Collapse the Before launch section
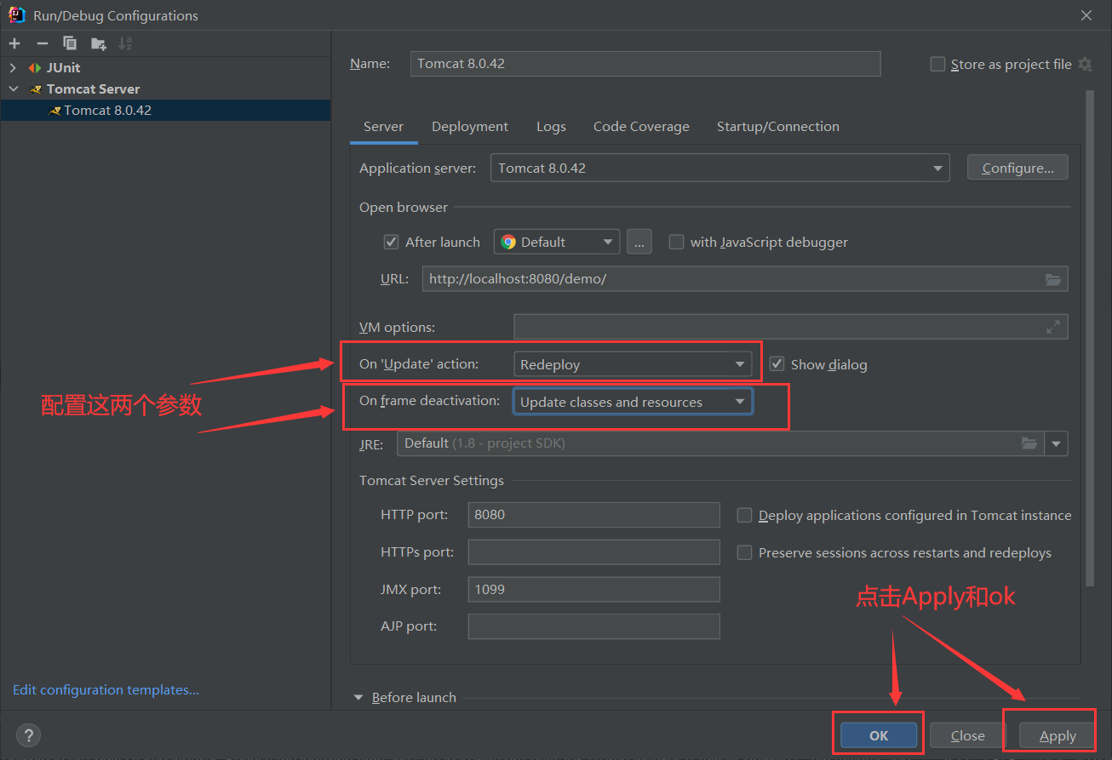The height and width of the screenshot is (760, 1112). click(358, 698)
